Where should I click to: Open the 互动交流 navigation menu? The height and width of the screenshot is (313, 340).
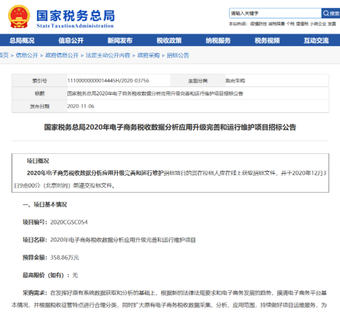click(x=316, y=40)
